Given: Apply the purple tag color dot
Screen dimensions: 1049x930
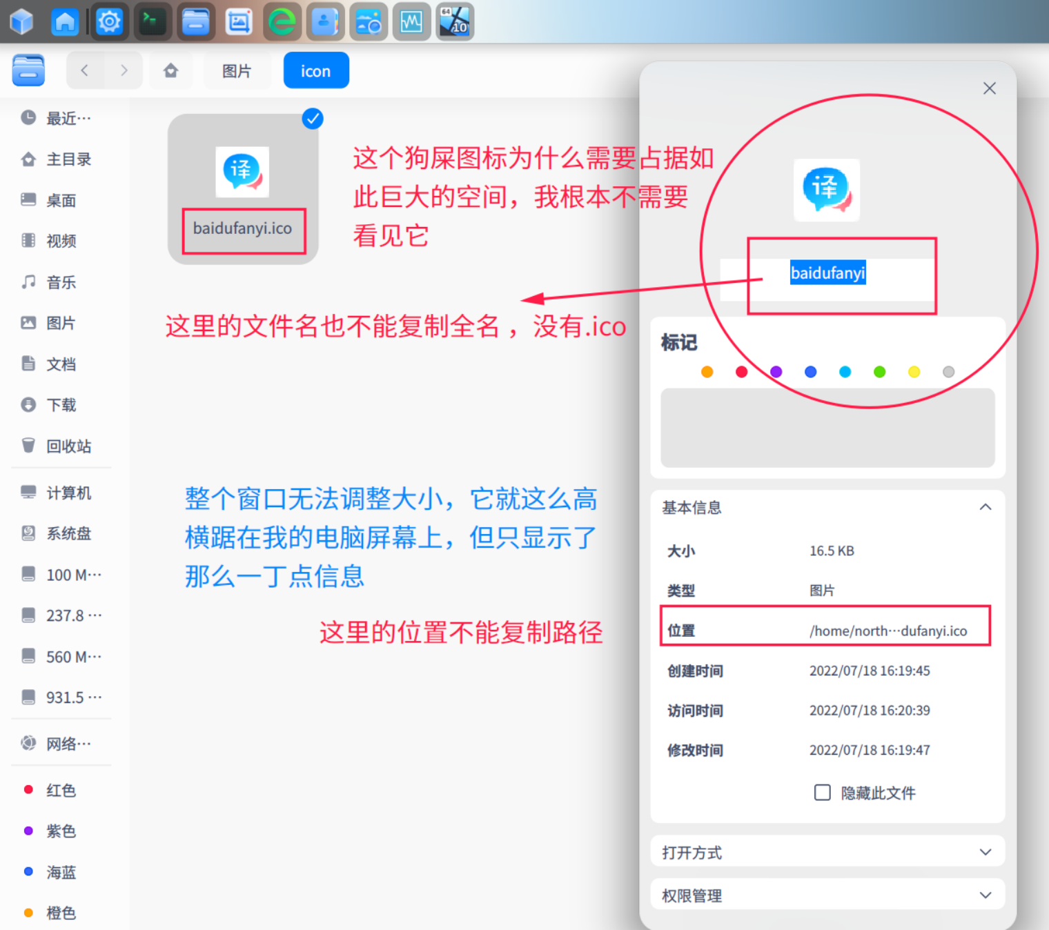Looking at the screenshot, I should 776,372.
